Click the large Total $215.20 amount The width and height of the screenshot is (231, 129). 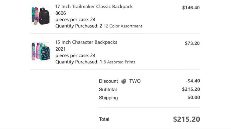click(187, 119)
